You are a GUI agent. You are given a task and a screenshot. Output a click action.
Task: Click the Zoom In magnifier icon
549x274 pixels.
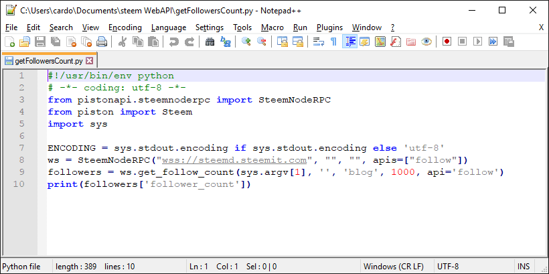tap(246, 42)
